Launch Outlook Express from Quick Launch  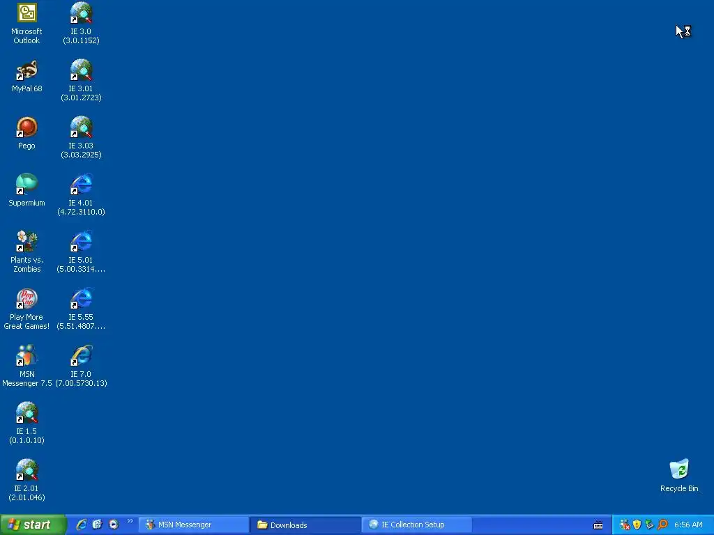click(x=97, y=525)
